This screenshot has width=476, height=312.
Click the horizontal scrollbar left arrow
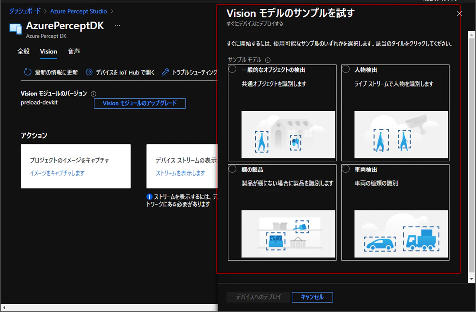tap(4, 308)
